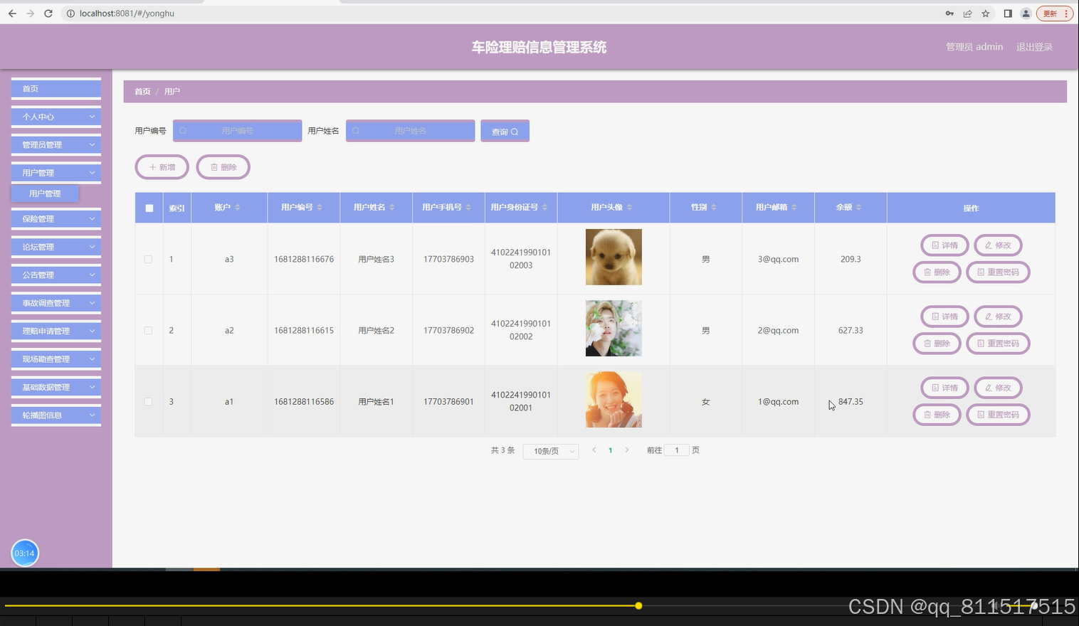Expand the 论坛管理 sidebar menu
The image size is (1079, 626).
[x=56, y=247]
